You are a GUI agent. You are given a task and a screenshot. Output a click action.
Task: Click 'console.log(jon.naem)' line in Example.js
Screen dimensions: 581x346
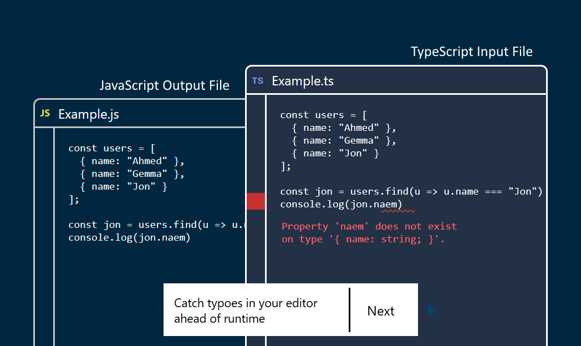(129, 238)
